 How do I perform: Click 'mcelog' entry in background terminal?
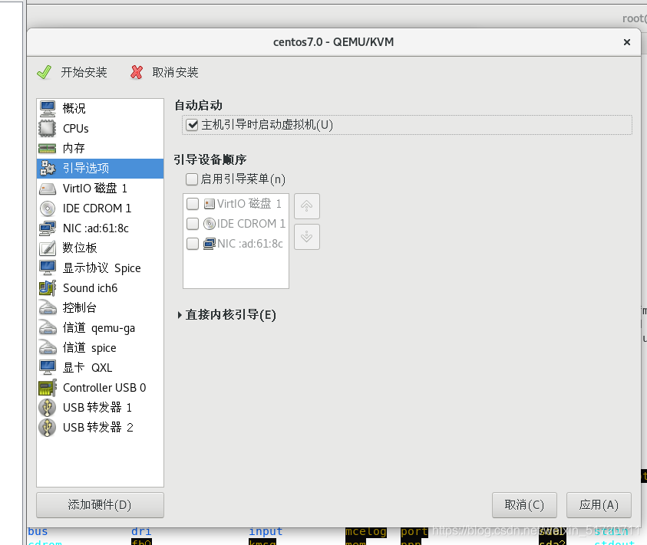point(366,531)
